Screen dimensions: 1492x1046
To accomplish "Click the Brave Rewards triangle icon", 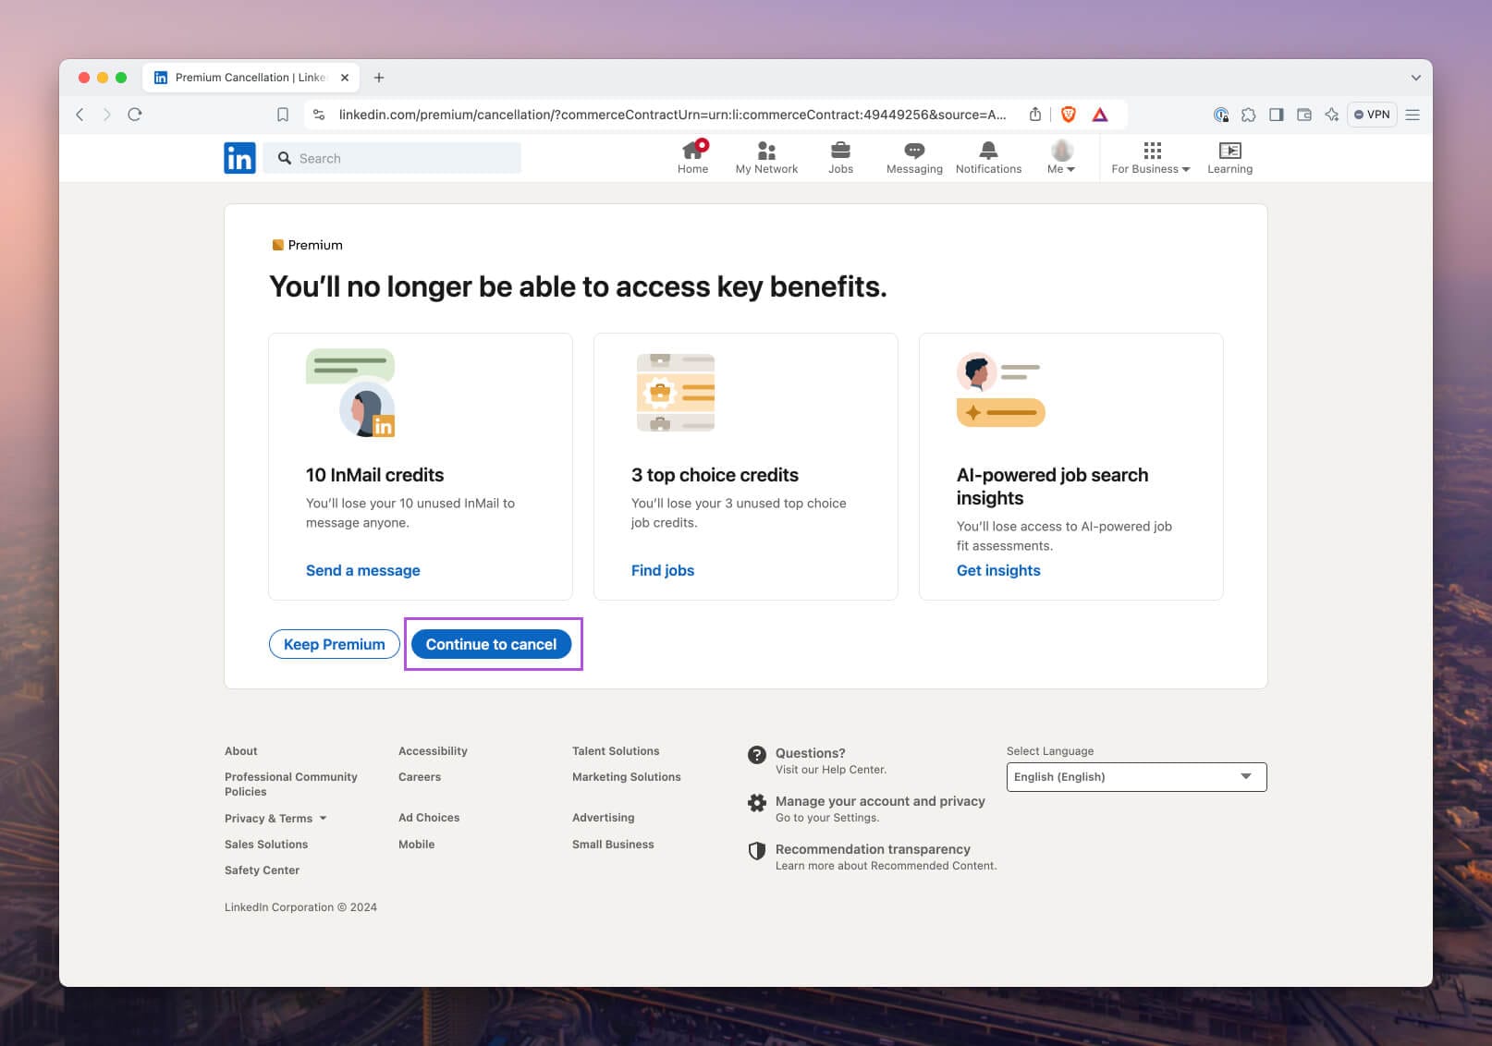I will (x=1100, y=115).
